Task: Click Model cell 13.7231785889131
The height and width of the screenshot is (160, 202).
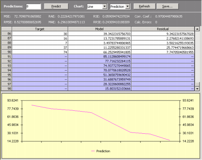Action: (x=99, y=38)
